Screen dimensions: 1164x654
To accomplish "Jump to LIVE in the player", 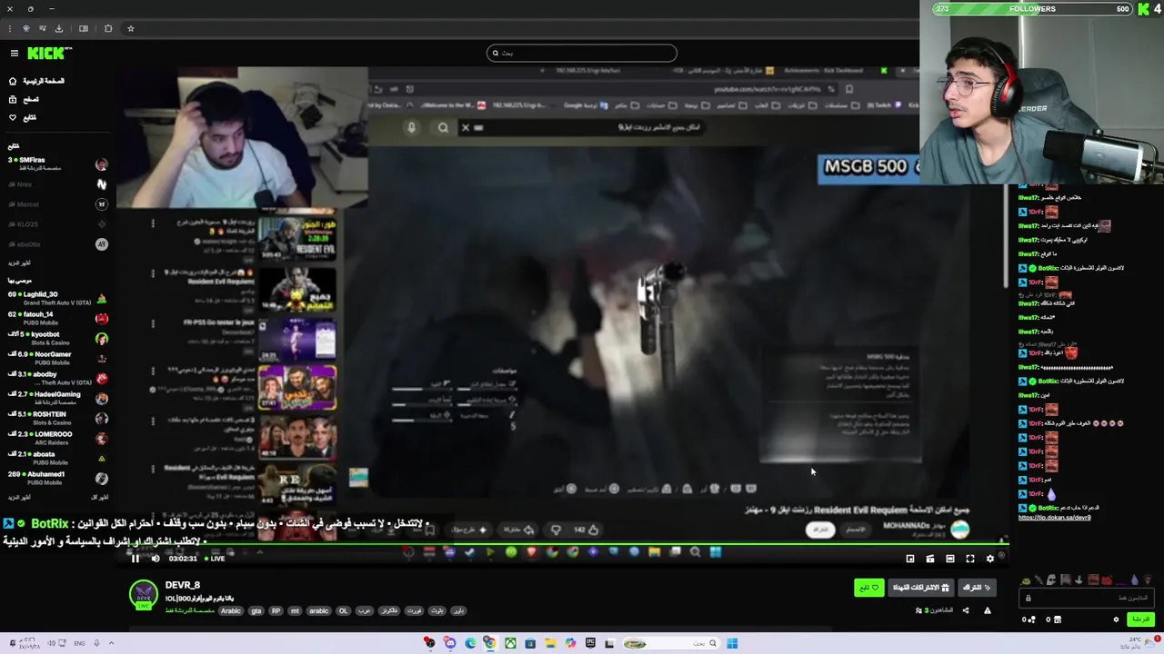I will [215, 559].
